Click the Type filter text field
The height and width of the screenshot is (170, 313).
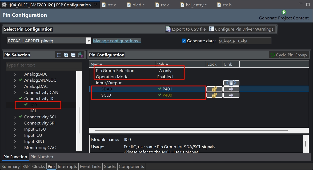coord(44,65)
